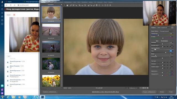This screenshot has width=177, height=99.
Task: Select the Red Eye Removal tool
Action: coord(91,5)
